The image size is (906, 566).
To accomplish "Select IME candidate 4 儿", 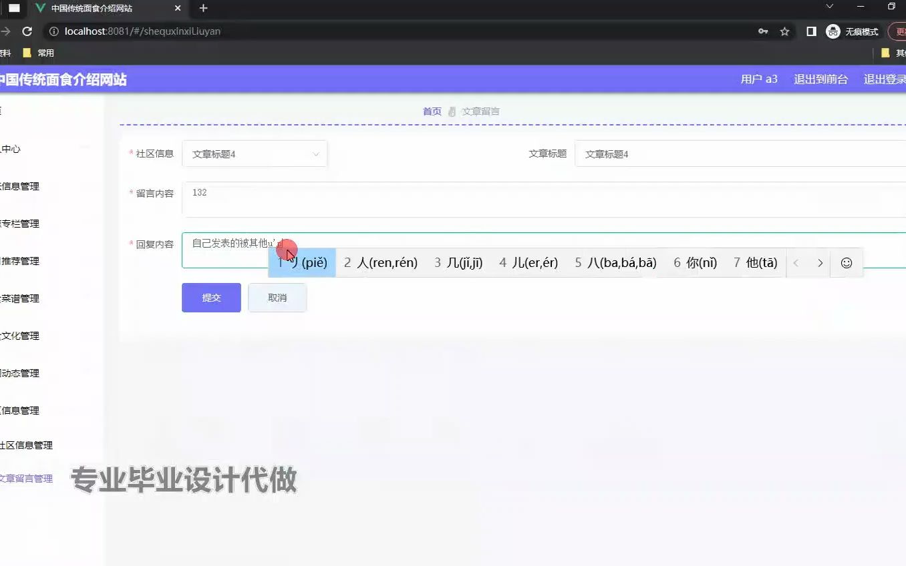I will tap(528, 263).
